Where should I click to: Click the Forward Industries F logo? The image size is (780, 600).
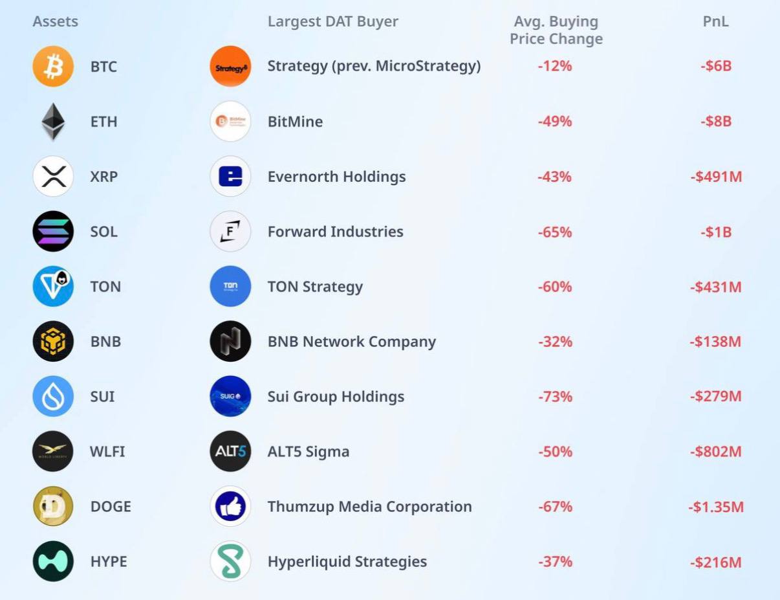tap(230, 232)
